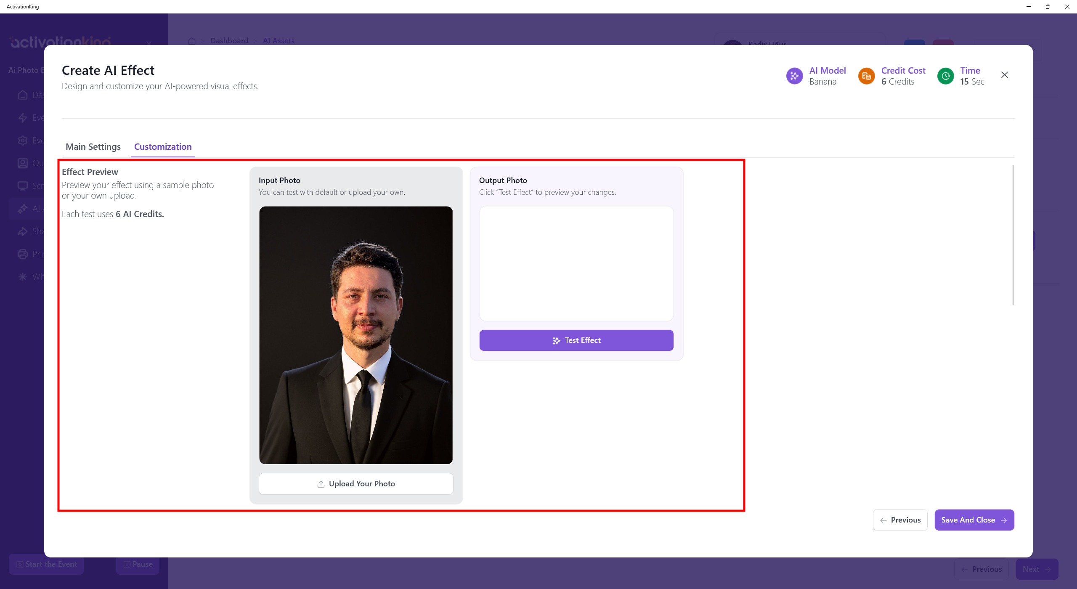Close the Create AI Effect dialog
Viewport: 1077px width, 589px height.
tap(1005, 75)
